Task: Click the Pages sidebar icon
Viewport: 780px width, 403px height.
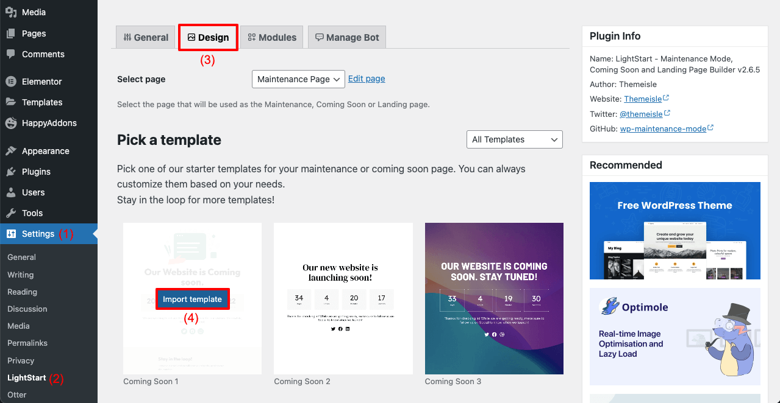Action: 11,33
